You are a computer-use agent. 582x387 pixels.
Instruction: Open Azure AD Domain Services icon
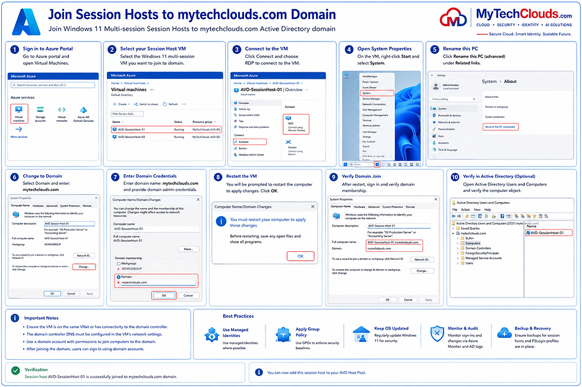pyautogui.click(x=84, y=114)
